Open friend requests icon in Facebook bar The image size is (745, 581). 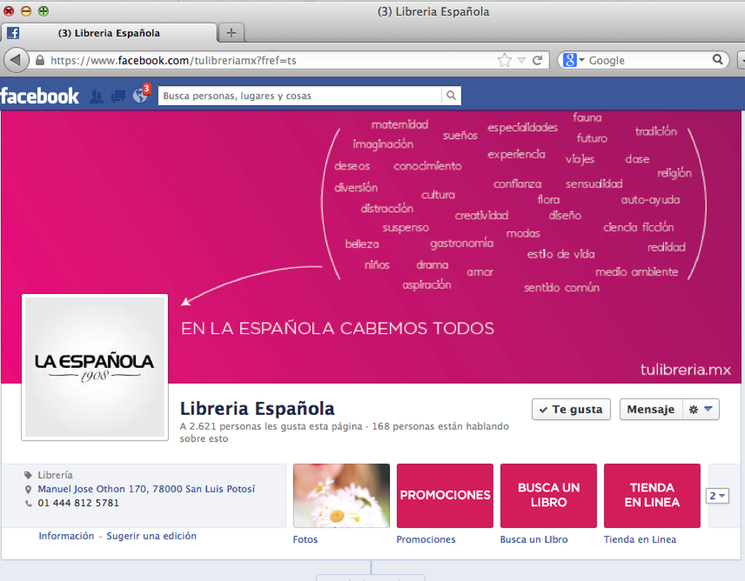pos(96,96)
